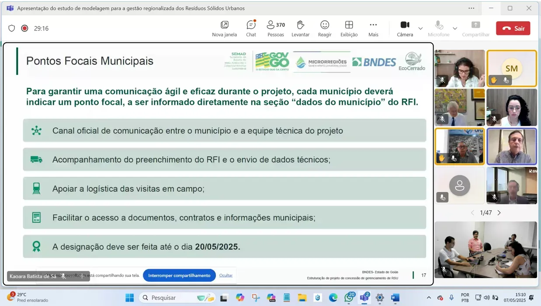Click the red recording indicator
Screen dimensions: 541x306
[x=25, y=28]
